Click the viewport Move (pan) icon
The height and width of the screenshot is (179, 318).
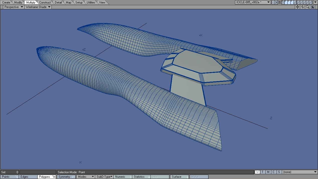tap(297, 7)
